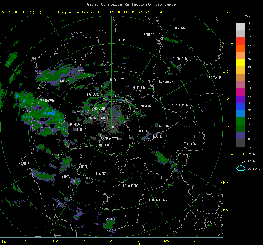Click the RAICHUR city label
This screenshot has height=245, width=263.
coord(215,78)
